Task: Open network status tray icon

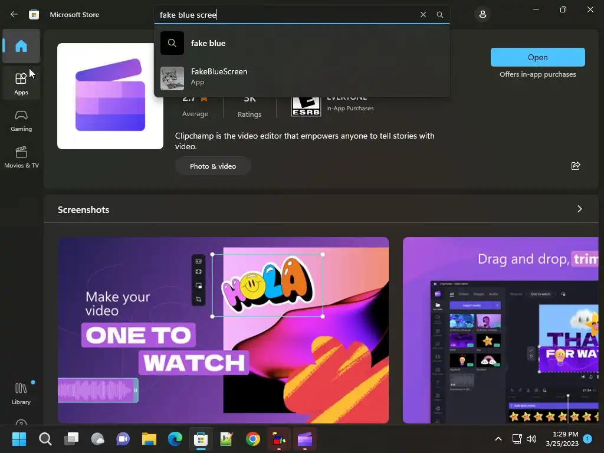Action: (517, 439)
